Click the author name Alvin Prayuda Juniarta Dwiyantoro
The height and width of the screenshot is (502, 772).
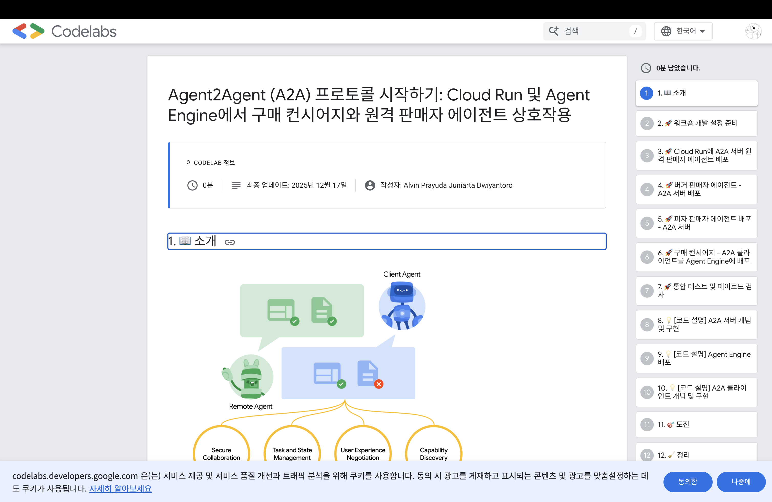pyautogui.click(x=458, y=185)
